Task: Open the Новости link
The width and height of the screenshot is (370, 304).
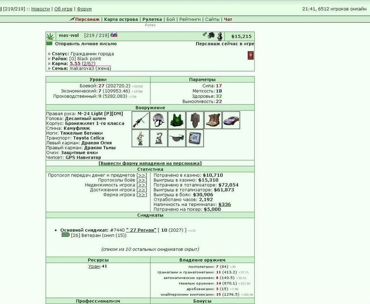Action: (x=40, y=9)
